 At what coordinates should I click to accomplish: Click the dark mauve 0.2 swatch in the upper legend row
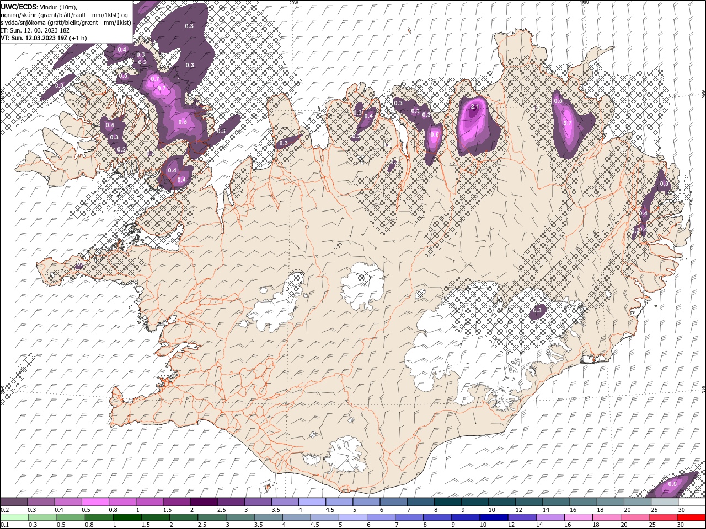tap(14, 502)
